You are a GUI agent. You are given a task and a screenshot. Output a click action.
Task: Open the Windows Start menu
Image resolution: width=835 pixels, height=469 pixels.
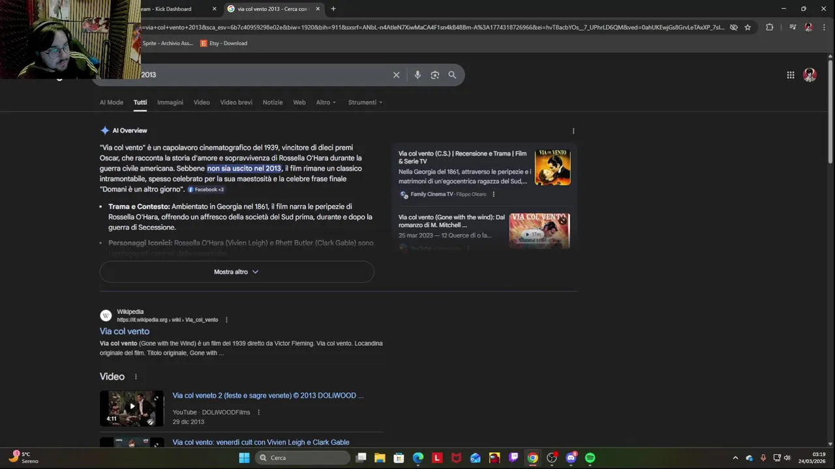244,458
